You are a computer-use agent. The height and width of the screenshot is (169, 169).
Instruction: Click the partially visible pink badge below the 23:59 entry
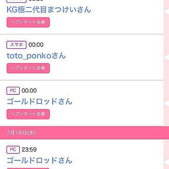pos(28,169)
